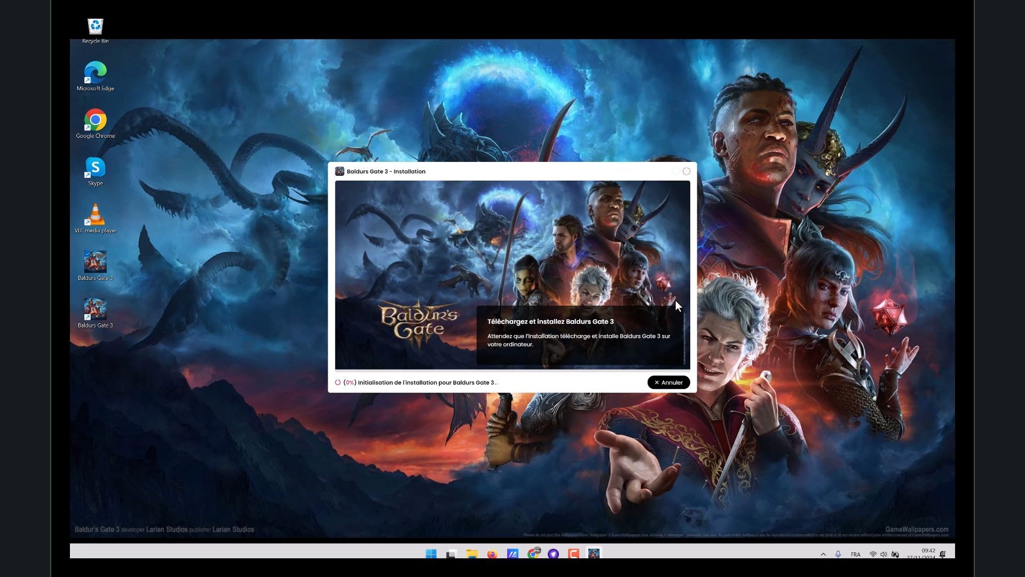1025x577 pixels.
Task: Click the battery status tray icon
Action: (895, 555)
